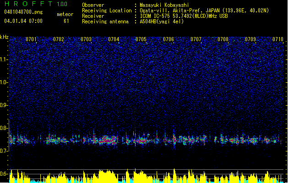Click the 0709 time marker
Image resolution: width=288 pixels, height=183 pixels.
coord(250,39)
